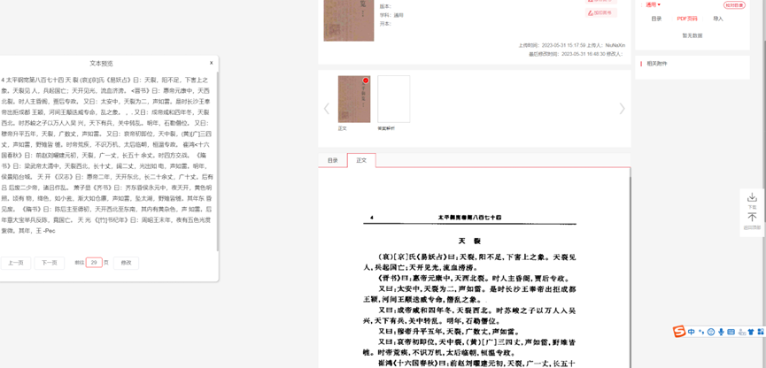
Task: Close the 文本预览 text preview panel
Action: tap(211, 63)
